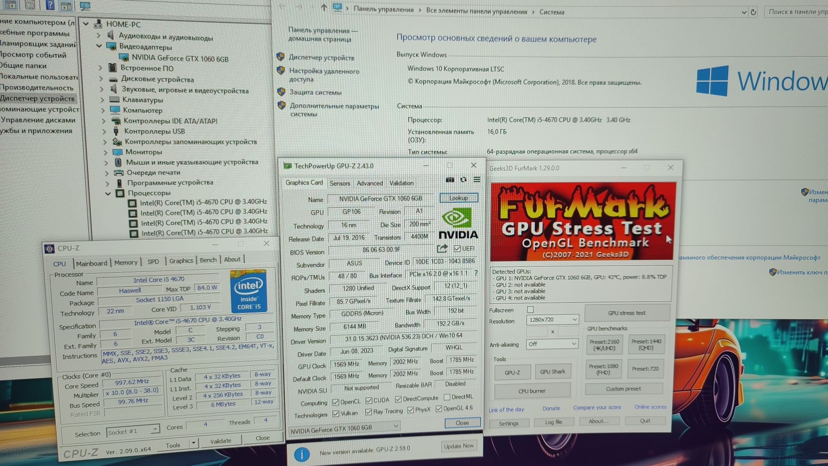
Task: Open the CPU-Z Socket #1 selection dropdown
Action: (132, 431)
